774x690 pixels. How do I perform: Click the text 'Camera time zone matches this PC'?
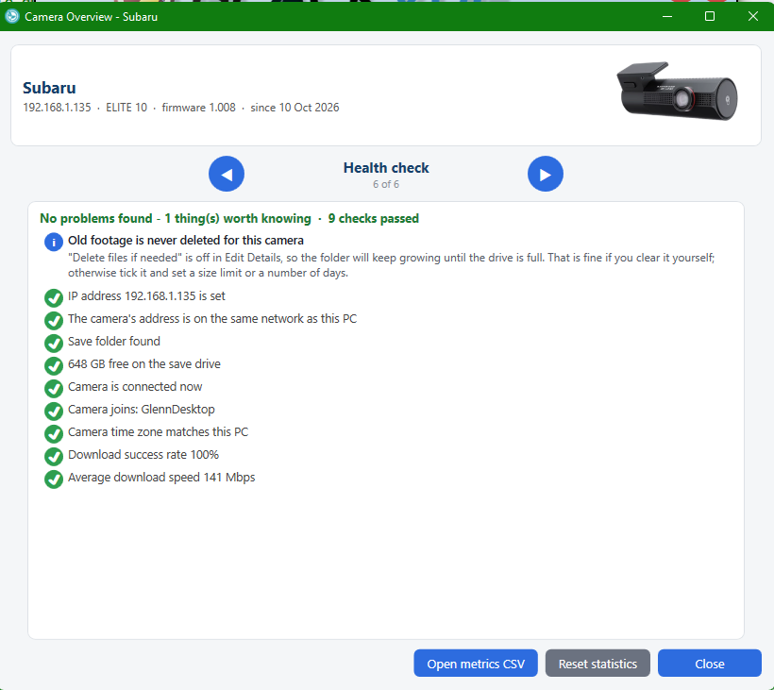(158, 432)
